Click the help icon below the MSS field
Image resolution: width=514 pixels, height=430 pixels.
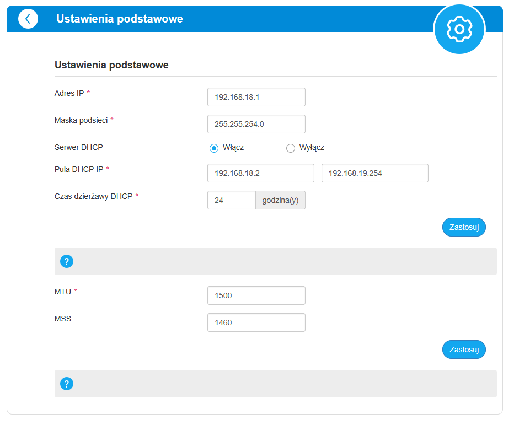(x=67, y=384)
